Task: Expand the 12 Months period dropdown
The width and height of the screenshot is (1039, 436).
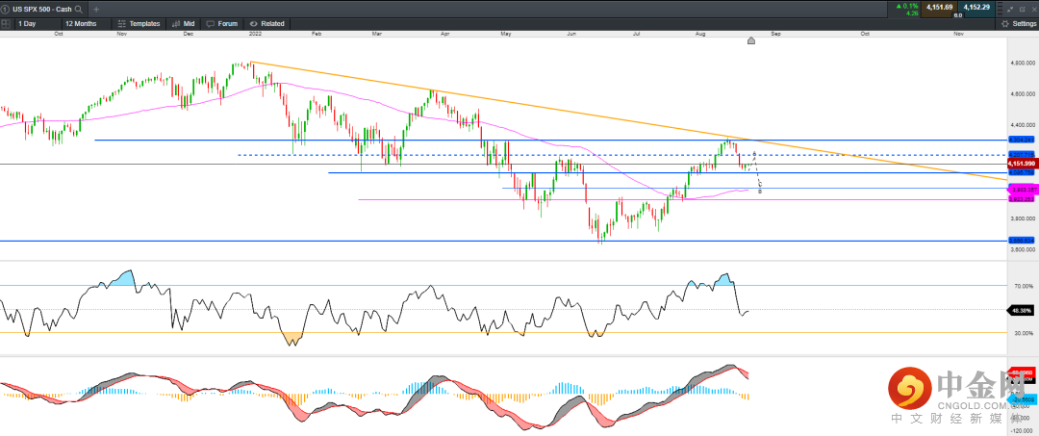Action: point(82,22)
